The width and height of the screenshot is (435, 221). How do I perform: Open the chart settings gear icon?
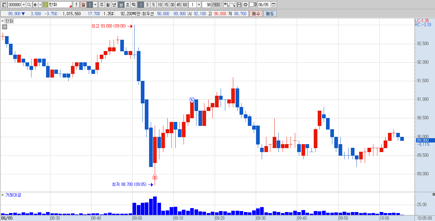point(245,5)
